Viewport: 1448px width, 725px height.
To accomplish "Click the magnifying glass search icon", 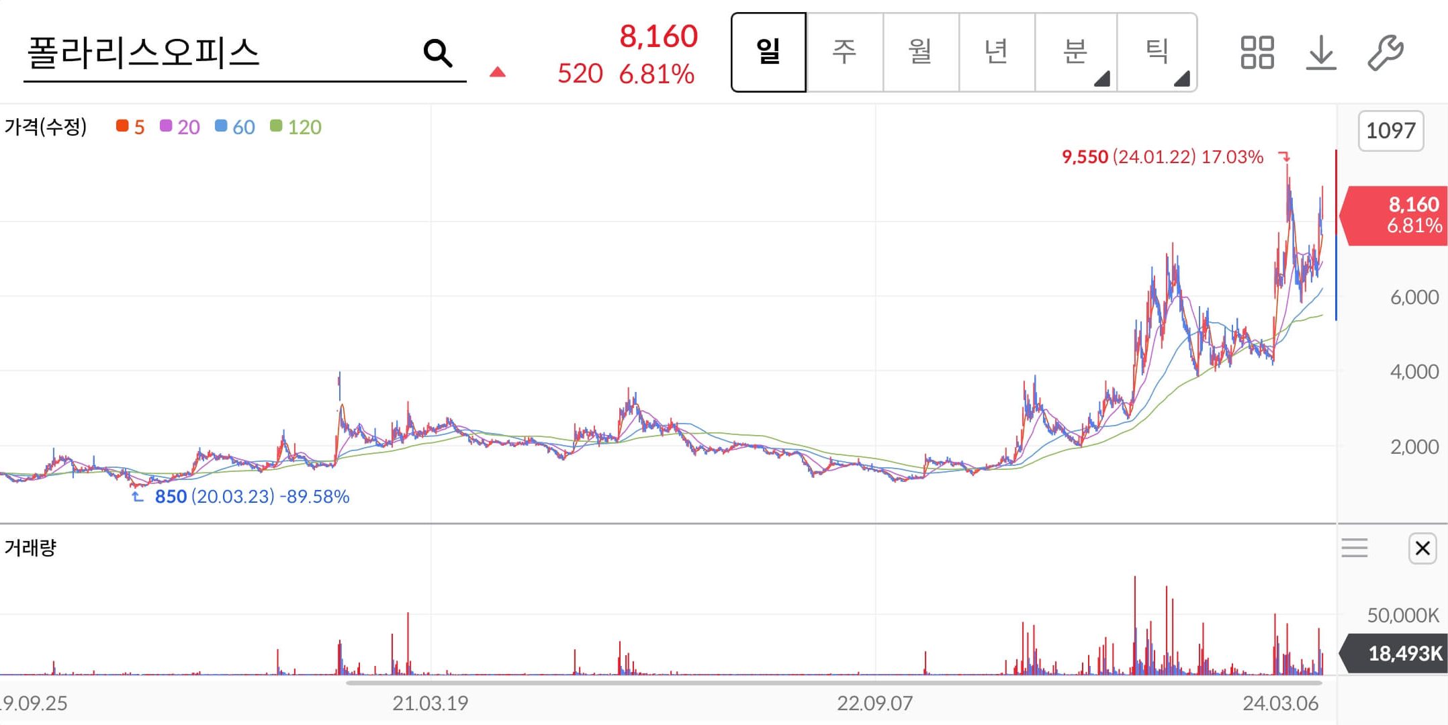I will [438, 53].
